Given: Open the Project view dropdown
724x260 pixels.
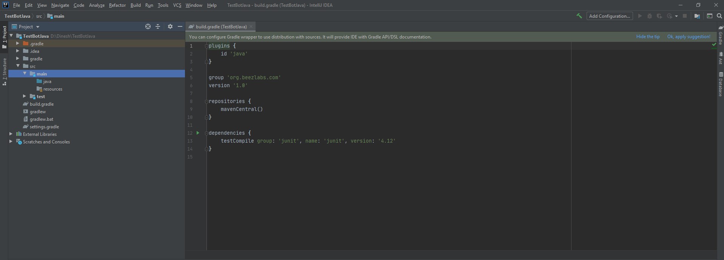Looking at the screenshot, I should coord(26,26).
